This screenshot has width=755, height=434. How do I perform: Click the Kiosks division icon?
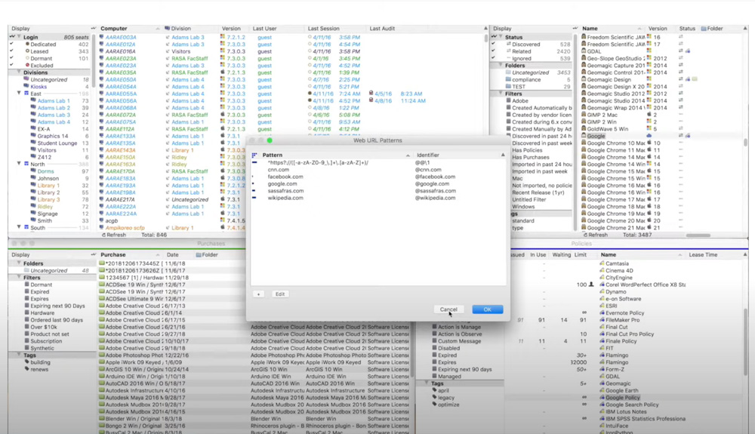point(26,87)
